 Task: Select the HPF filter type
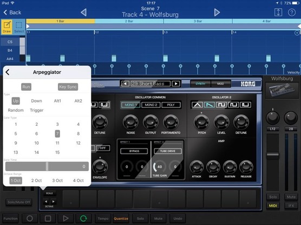tap(103, 148)
